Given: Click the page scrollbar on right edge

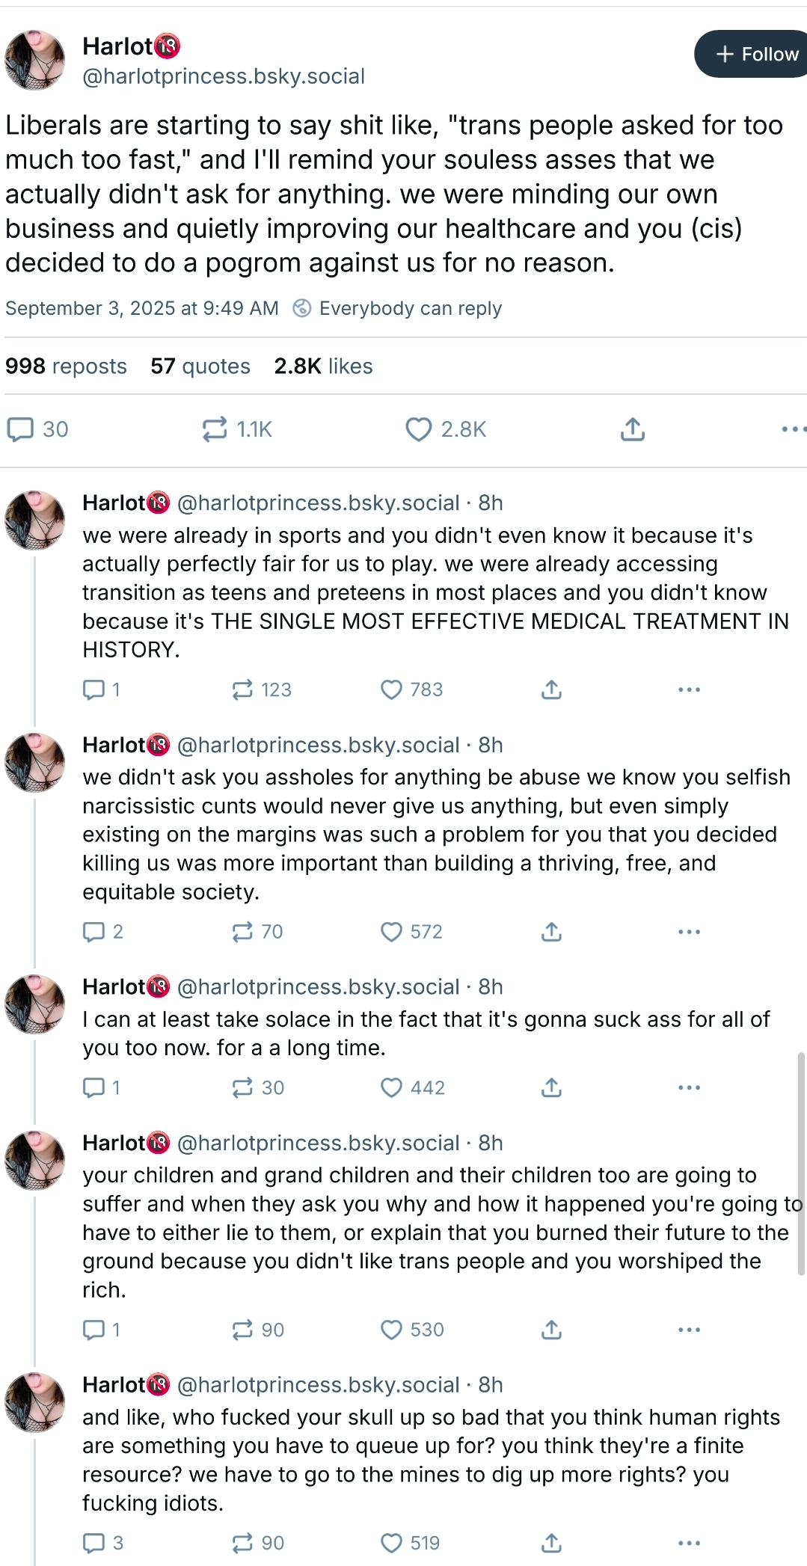Looking at the screenshot, I should (x=801, y=1163).
